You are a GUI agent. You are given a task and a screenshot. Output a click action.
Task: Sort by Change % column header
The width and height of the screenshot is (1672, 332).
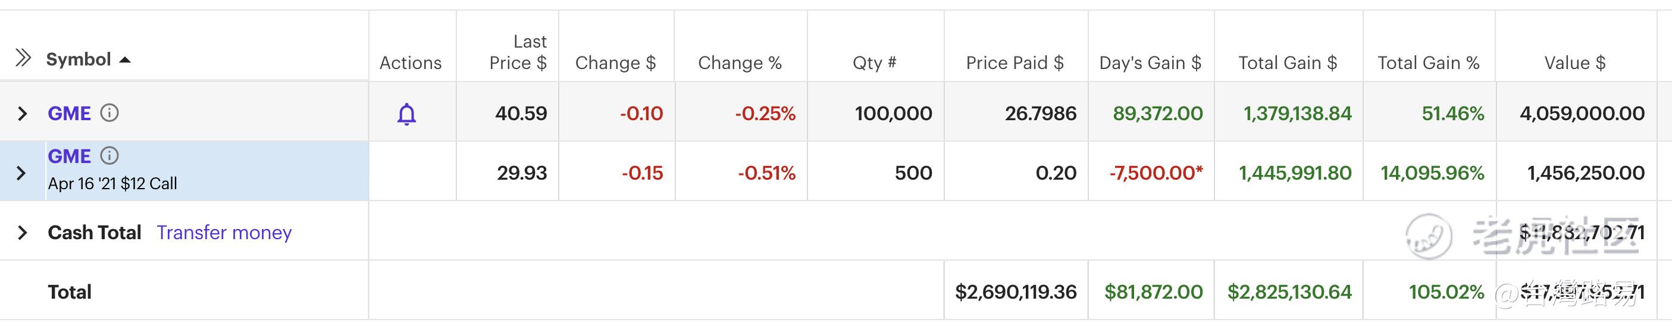[739, 63]
